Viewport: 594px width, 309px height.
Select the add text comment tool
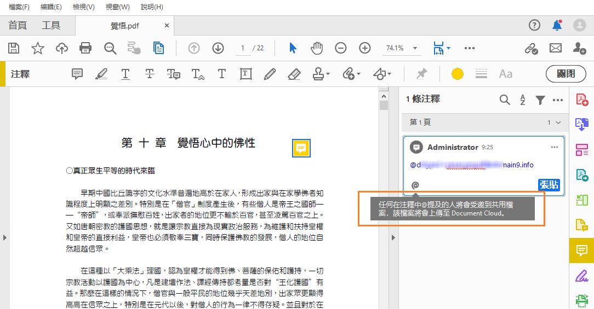221,74
